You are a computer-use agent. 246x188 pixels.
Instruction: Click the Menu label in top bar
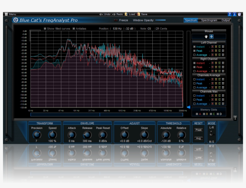12,14
